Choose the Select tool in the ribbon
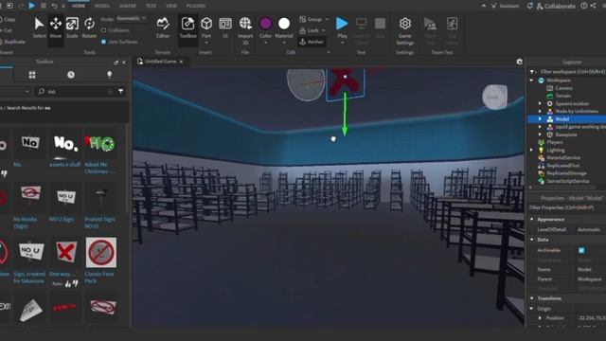 [39, 27]
